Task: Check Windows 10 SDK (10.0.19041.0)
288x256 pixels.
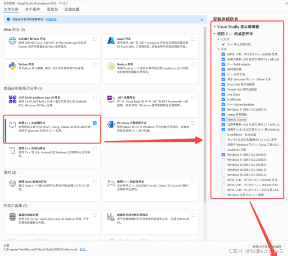Action: click(223, 170)
